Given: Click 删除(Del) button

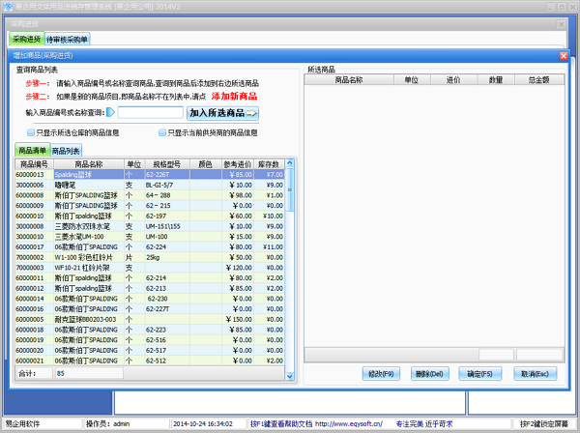Looking at the screenshot, I should pyautogui.click(x=429, y=374).
